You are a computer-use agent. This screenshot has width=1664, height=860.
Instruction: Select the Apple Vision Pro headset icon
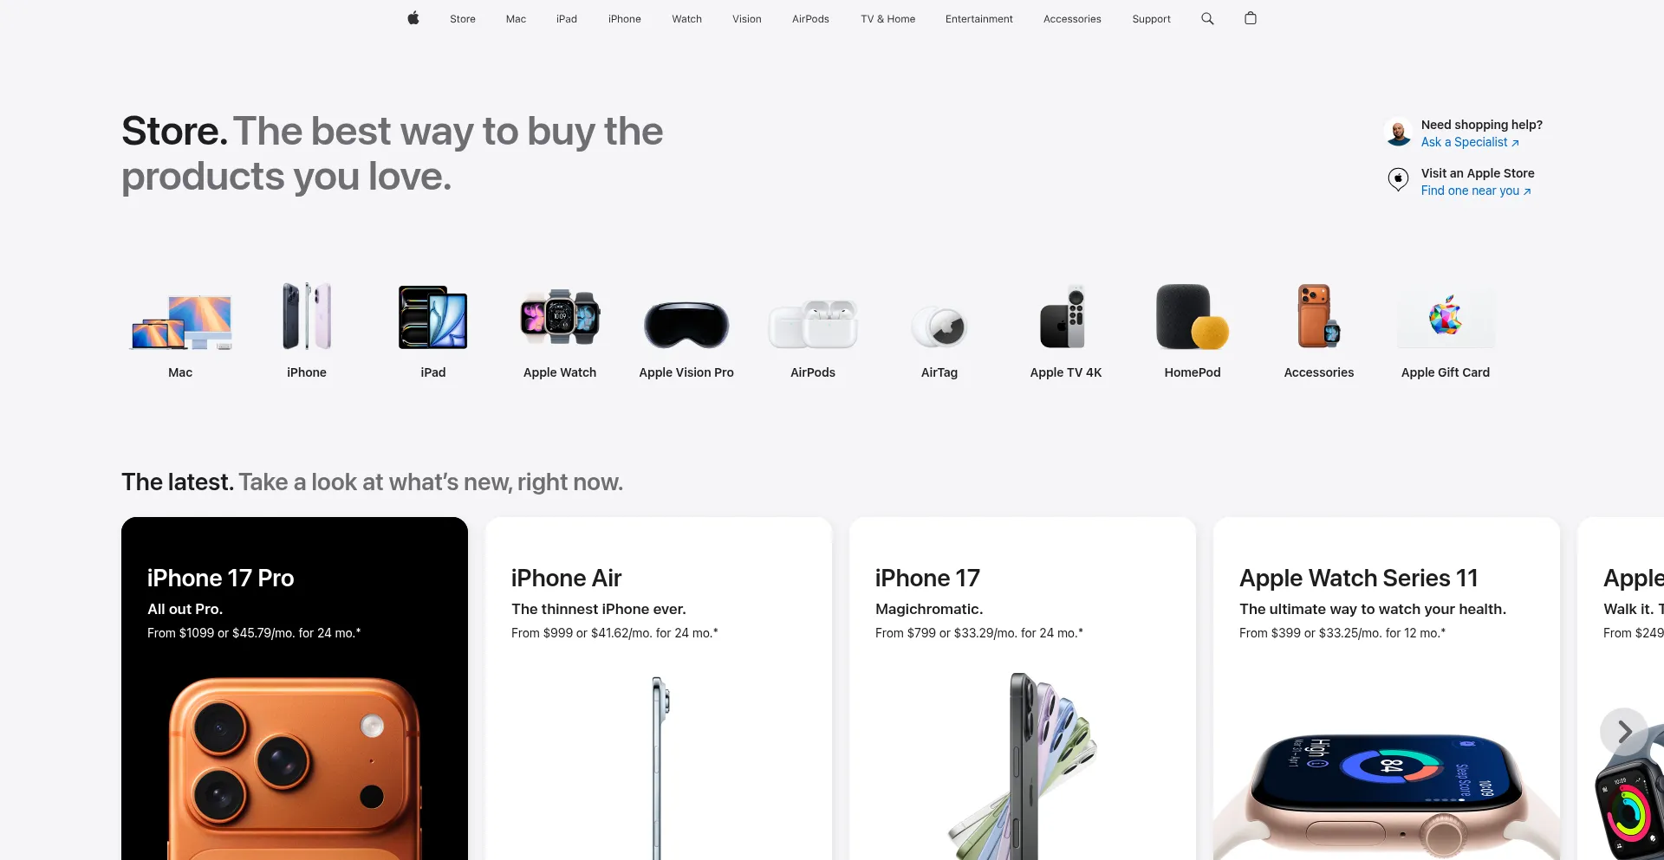click(x=686, y=325)
